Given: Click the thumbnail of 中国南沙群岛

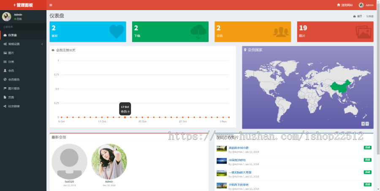Looking at the screenshot, I should pos(222,161).
